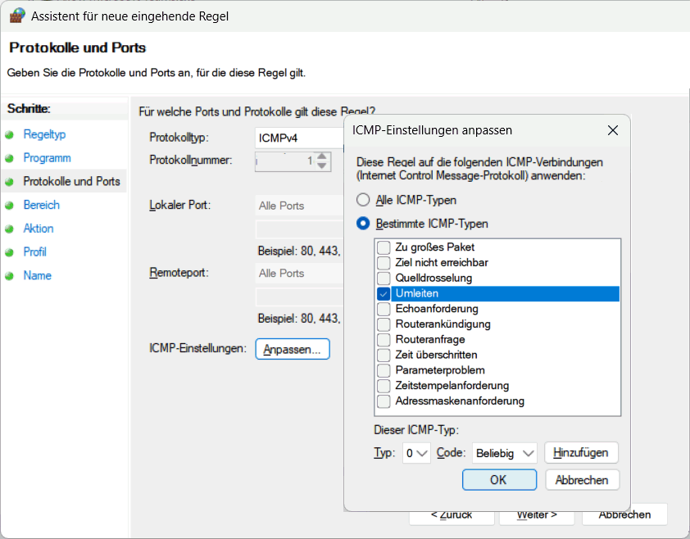This screenshot has width=690, height=539.
Task: Tick the Zu großes Paket checkbox
Action: point(384,247)
